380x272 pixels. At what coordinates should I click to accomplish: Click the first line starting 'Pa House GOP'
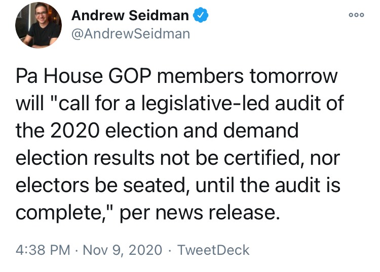[x=177, y=76]
